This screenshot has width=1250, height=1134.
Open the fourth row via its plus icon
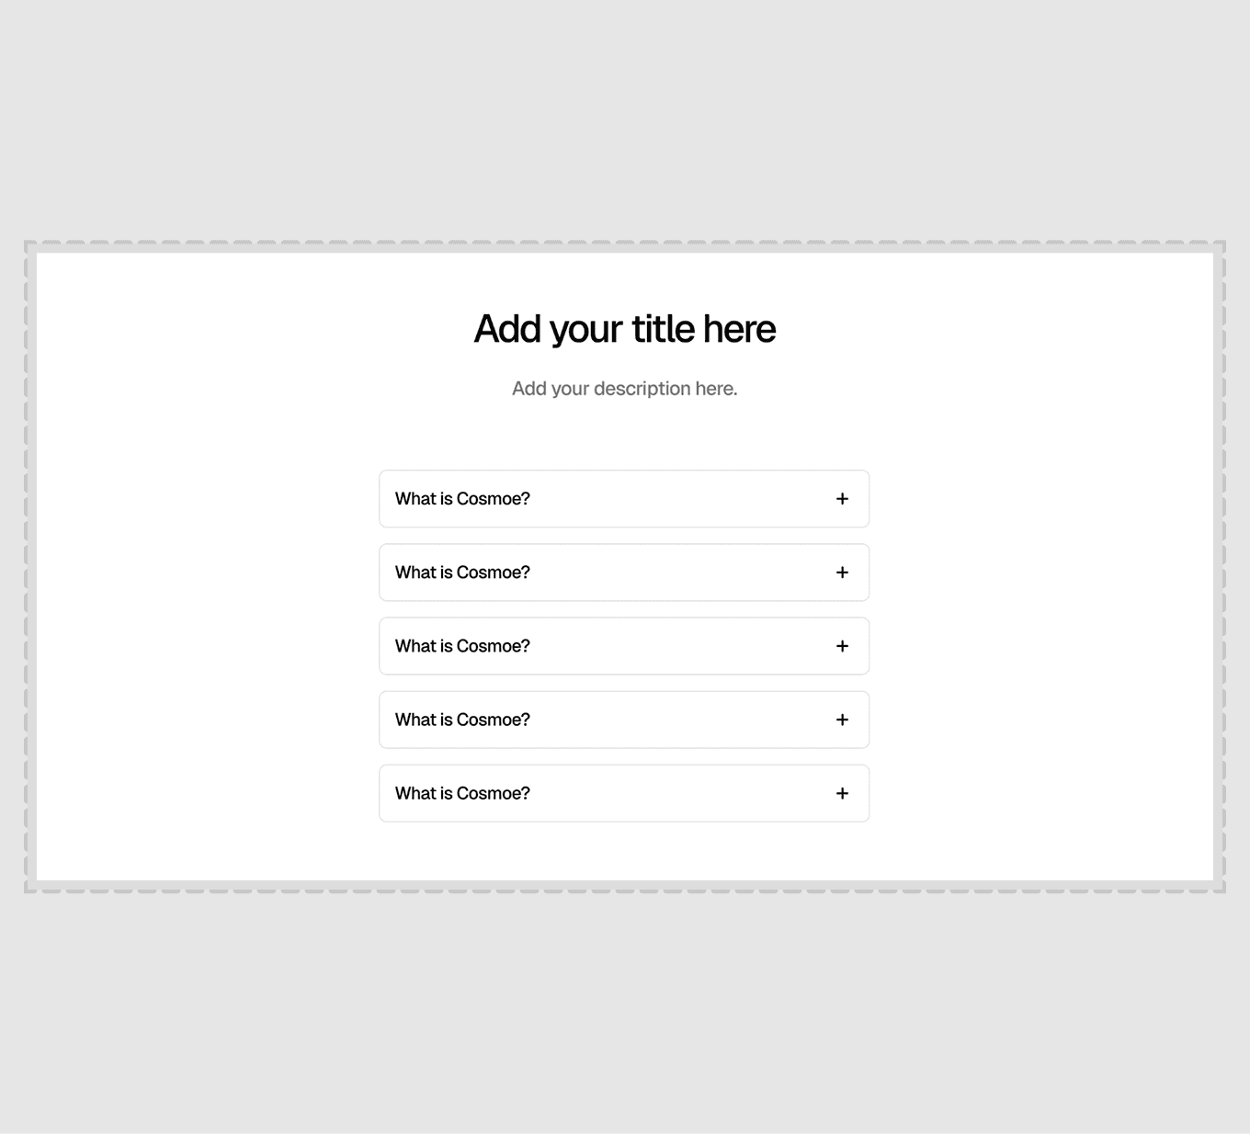pyautogui.click(x=842, y=720)
